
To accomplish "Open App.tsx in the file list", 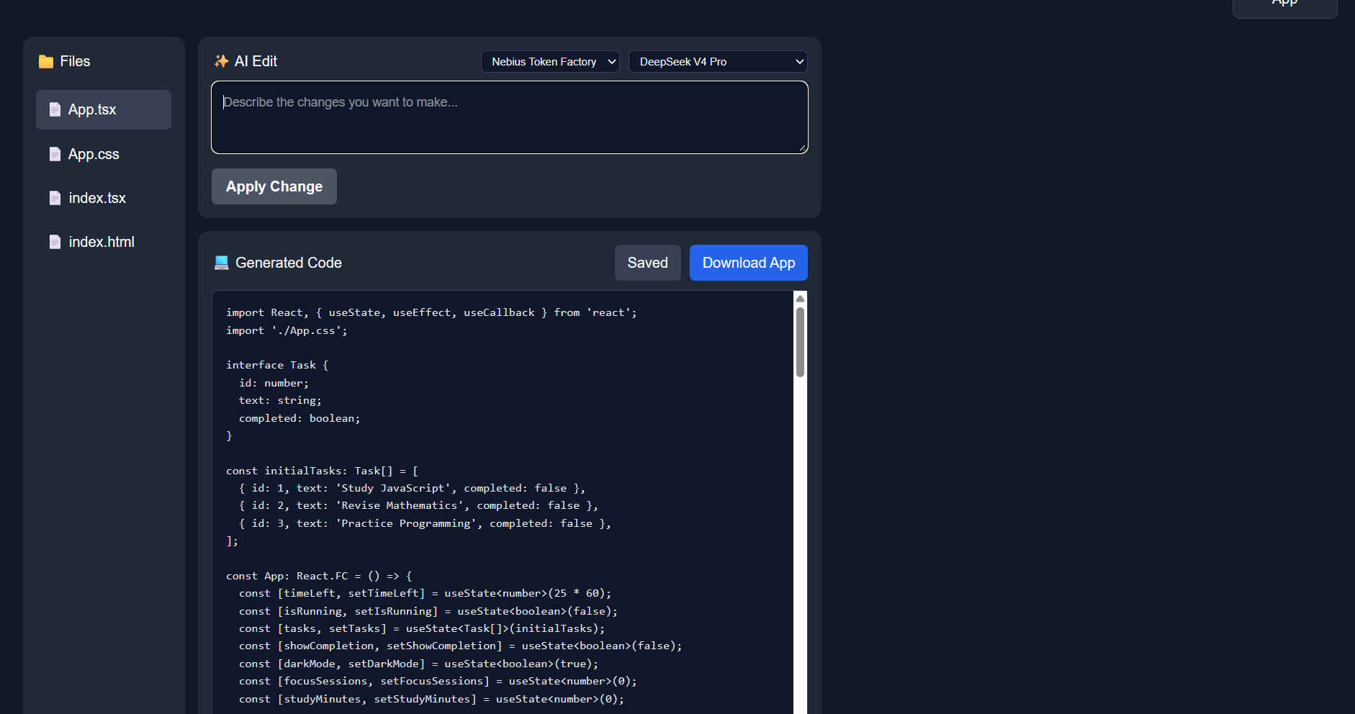I will pos(104,109).
